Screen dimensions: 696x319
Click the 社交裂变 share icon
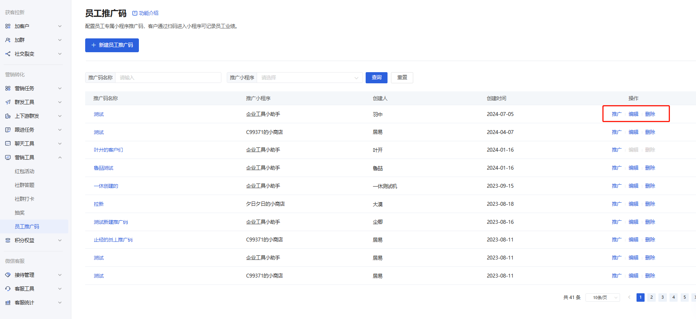(x=8, y=54)
